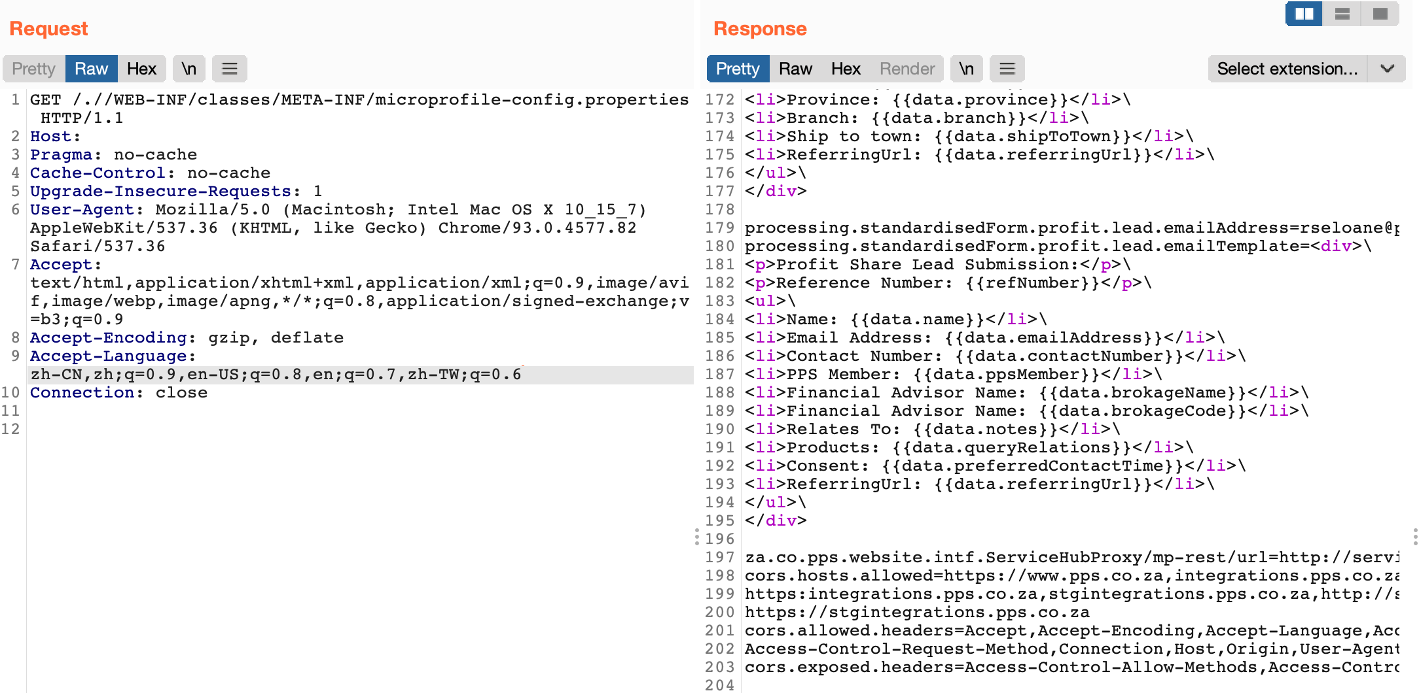Click the data.preferredContactTime Consent line

click(x=996, y=465)
